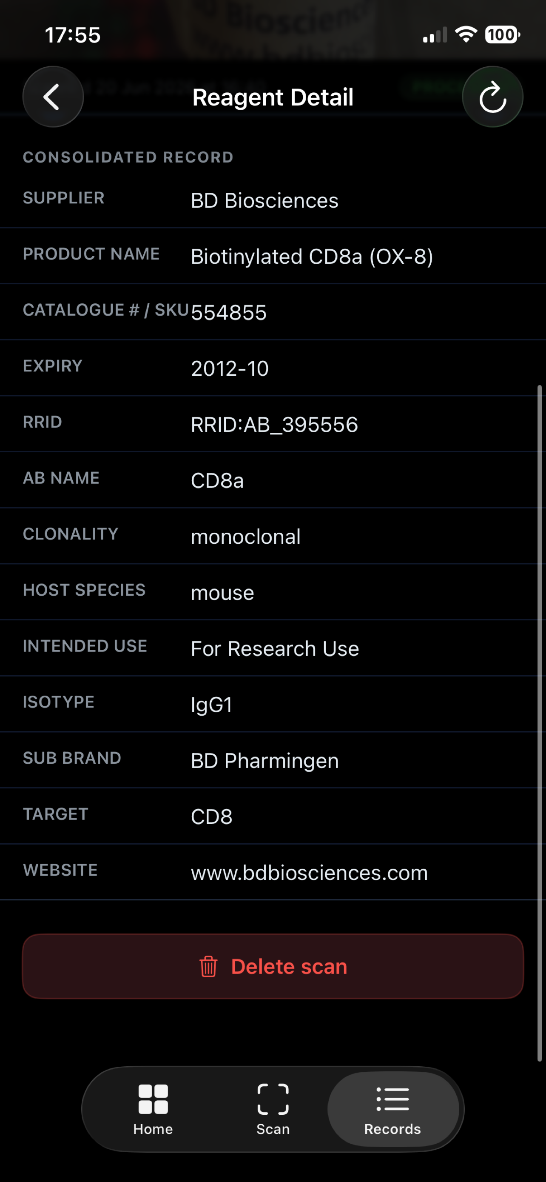Image resolution: width=546 pixels, height=1182 pixels.
Task: Tap the expiry value 2012-10
Action: pos(230,368)
